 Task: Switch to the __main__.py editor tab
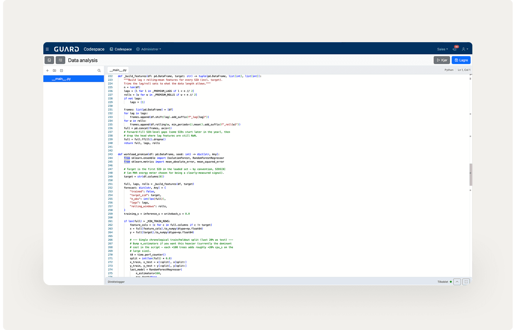tap(118, 70)
